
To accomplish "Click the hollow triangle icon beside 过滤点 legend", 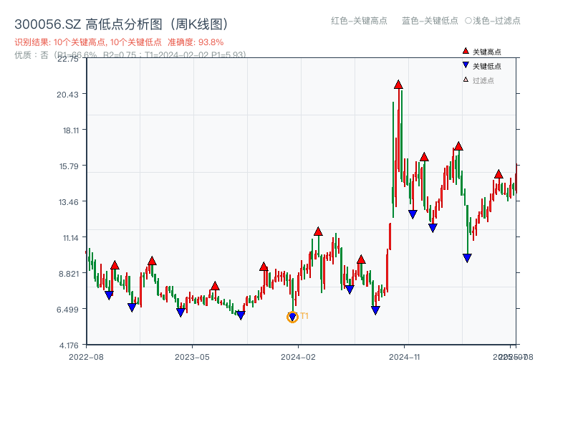I will [x=466, y=80].
